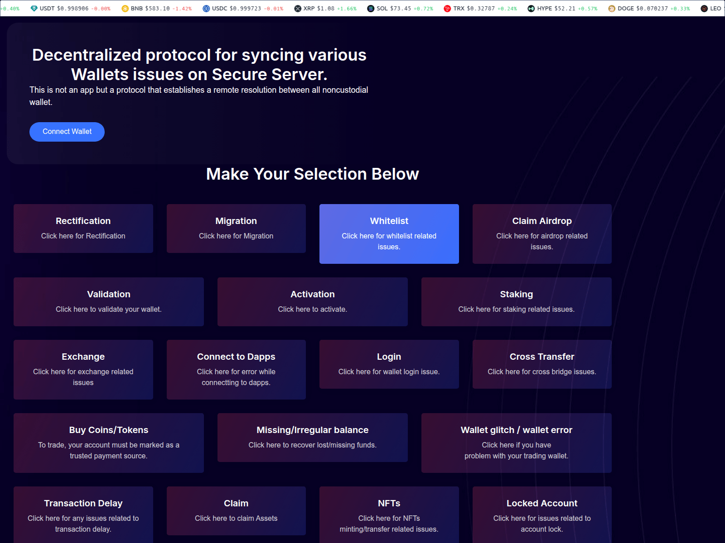Viewport: 725px width, 543px height.
Task: Select the Validation wallet card
Action: (109, 302)
